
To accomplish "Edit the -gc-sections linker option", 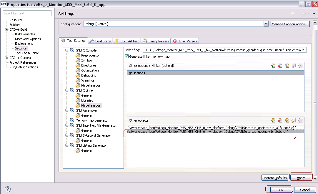I will coord(287,66).
